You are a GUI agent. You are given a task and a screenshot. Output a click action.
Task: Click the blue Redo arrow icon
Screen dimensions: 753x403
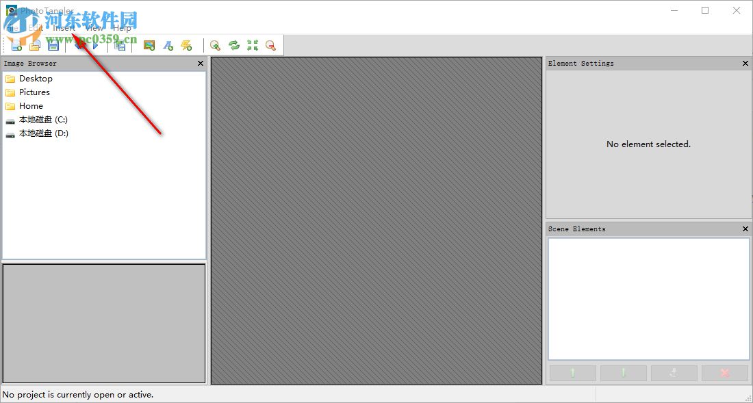95,44
